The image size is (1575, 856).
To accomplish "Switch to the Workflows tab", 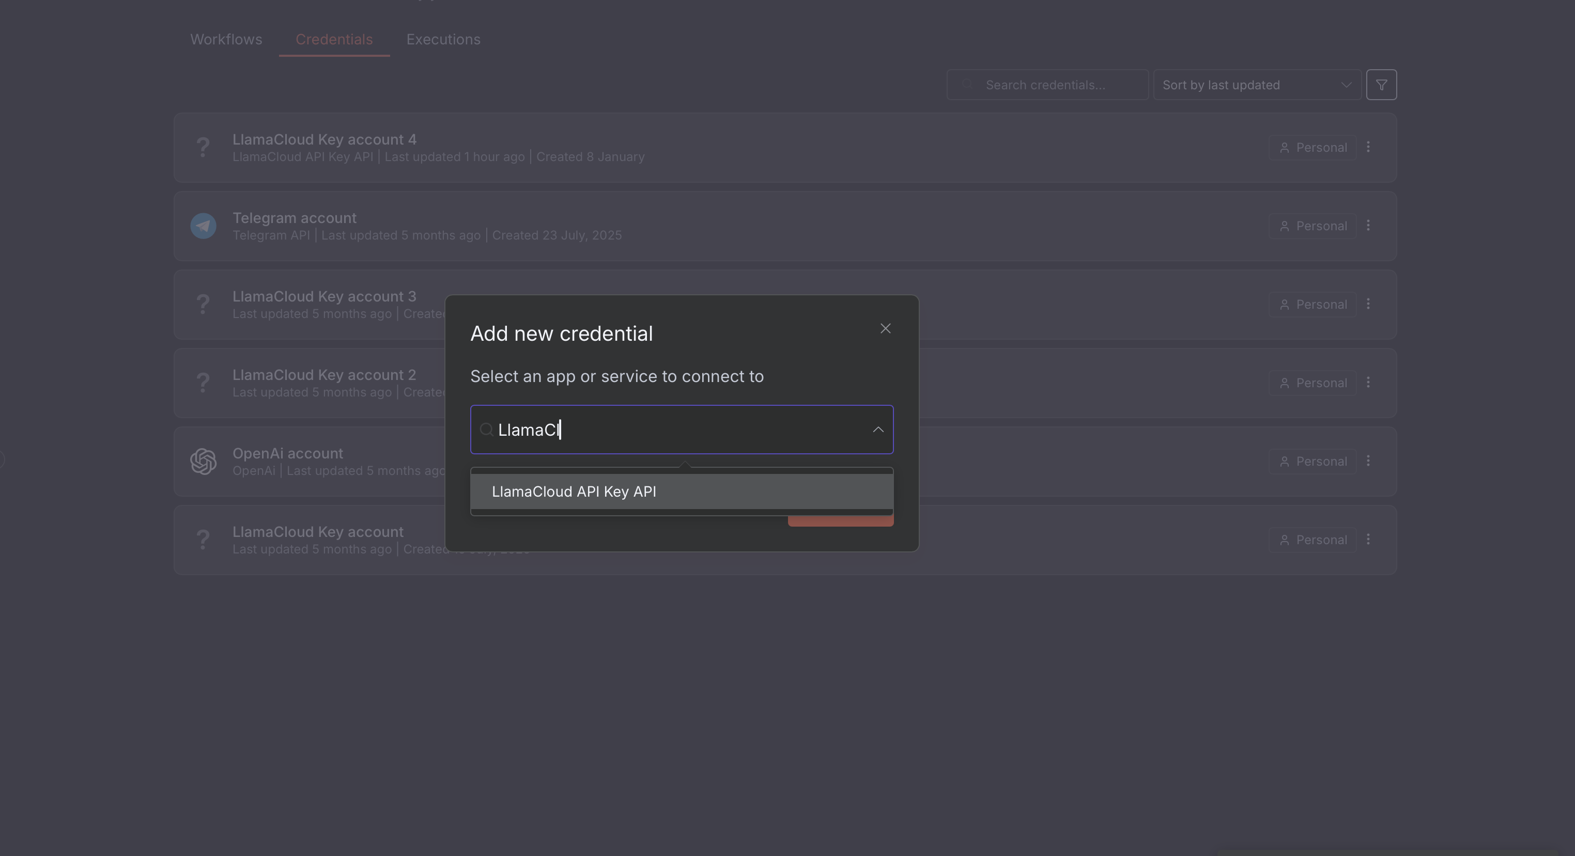I will (226, 40).
